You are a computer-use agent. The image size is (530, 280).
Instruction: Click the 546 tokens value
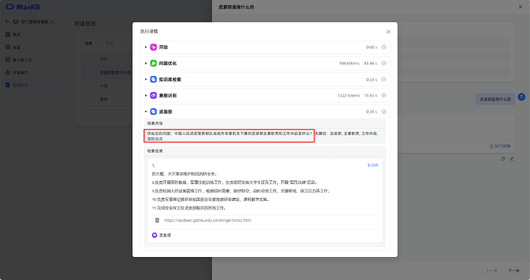coord(349,63)
